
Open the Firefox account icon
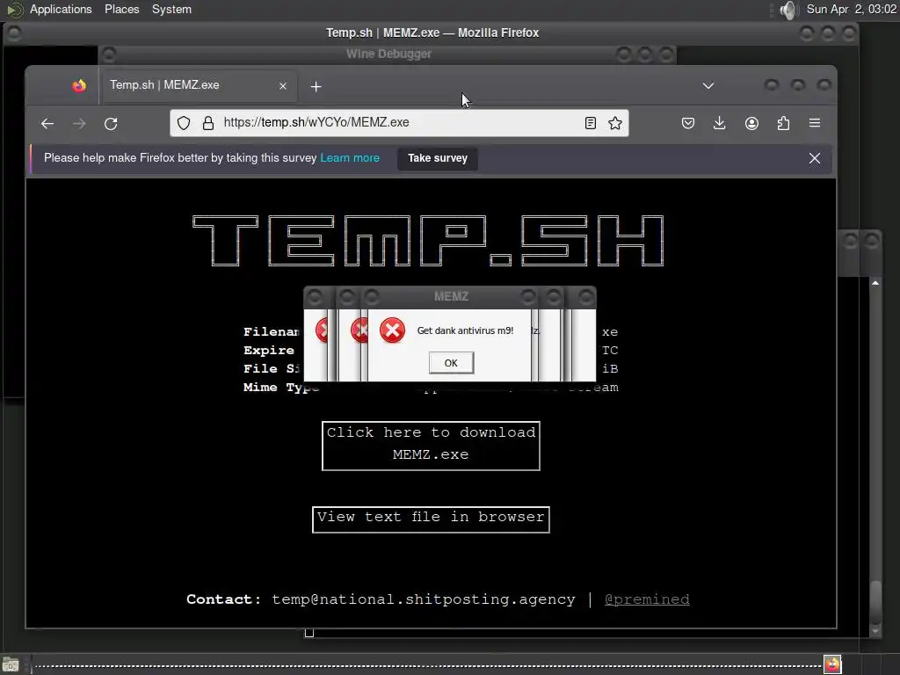(752, 123)
